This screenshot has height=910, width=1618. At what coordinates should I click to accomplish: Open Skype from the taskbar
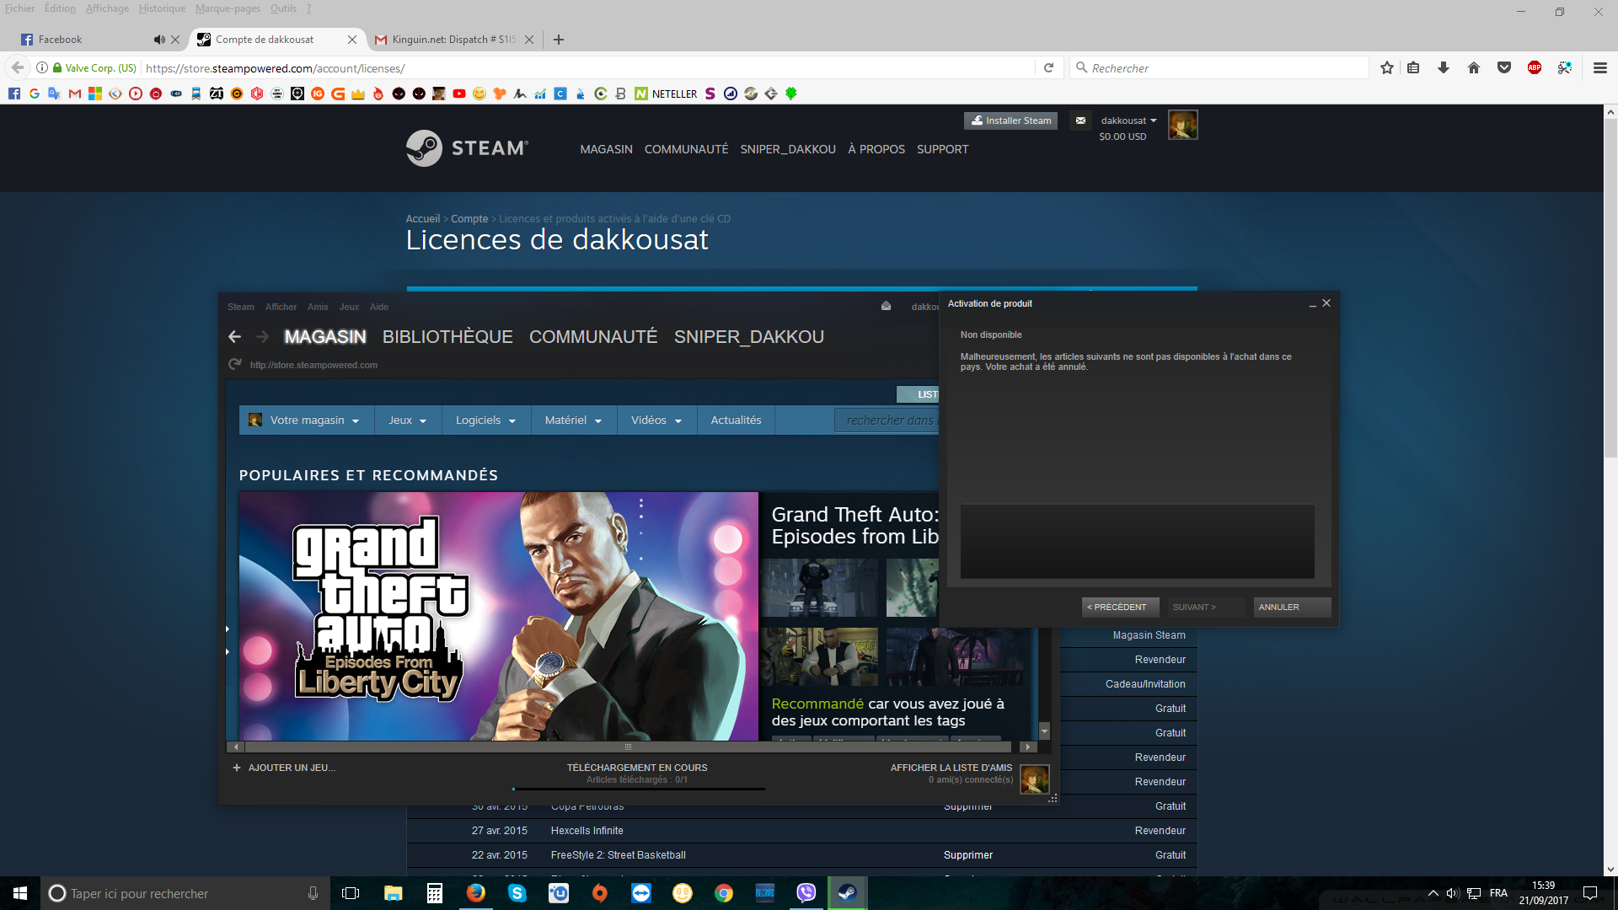[517, 893]
